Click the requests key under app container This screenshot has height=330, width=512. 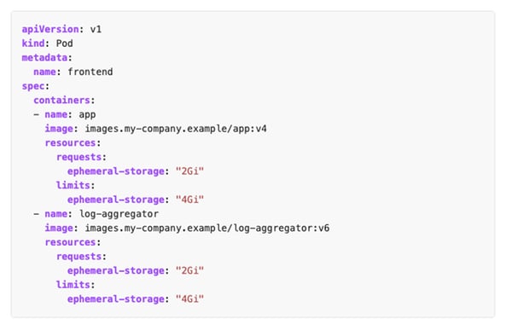(79, 157)
